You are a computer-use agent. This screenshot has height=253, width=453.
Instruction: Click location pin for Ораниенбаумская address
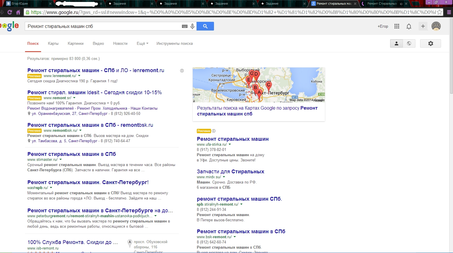pyautogui.click(x=29, y=114)
